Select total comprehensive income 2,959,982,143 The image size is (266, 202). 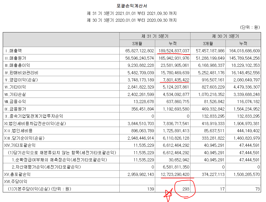(141, 175)
